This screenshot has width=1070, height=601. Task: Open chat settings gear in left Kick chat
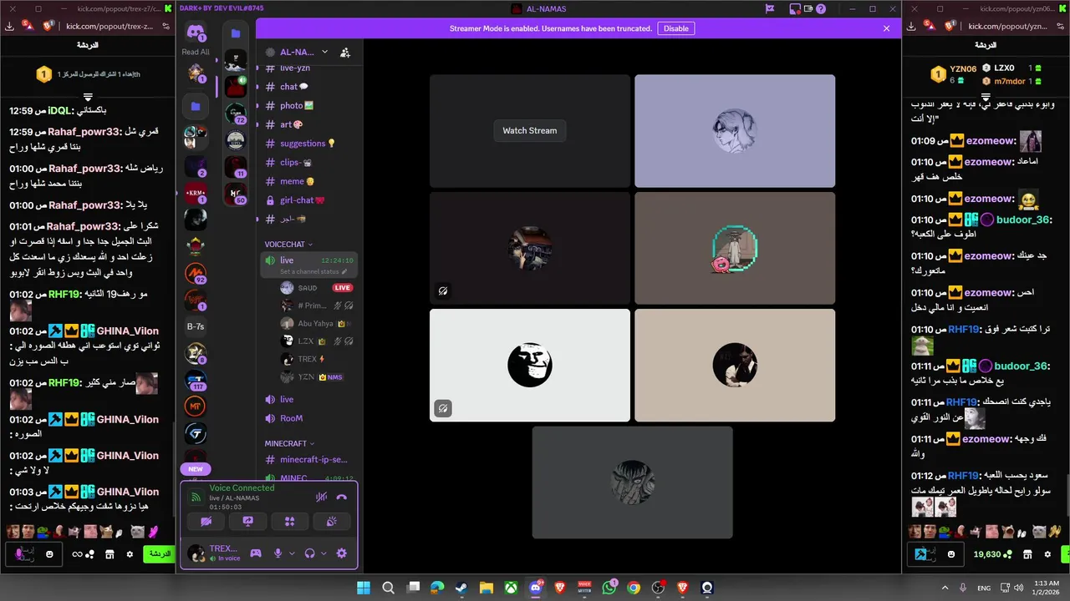click(x=130, y=554)
